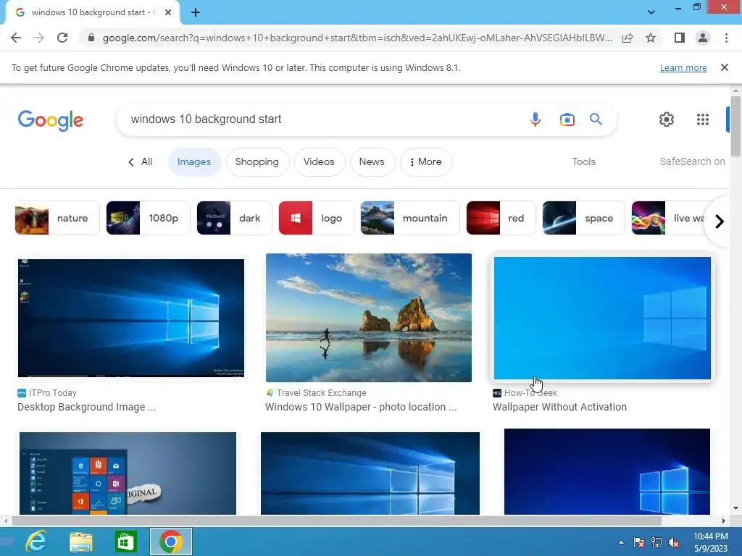
Task: Filter results by space chip
Action: click(583, 218)
